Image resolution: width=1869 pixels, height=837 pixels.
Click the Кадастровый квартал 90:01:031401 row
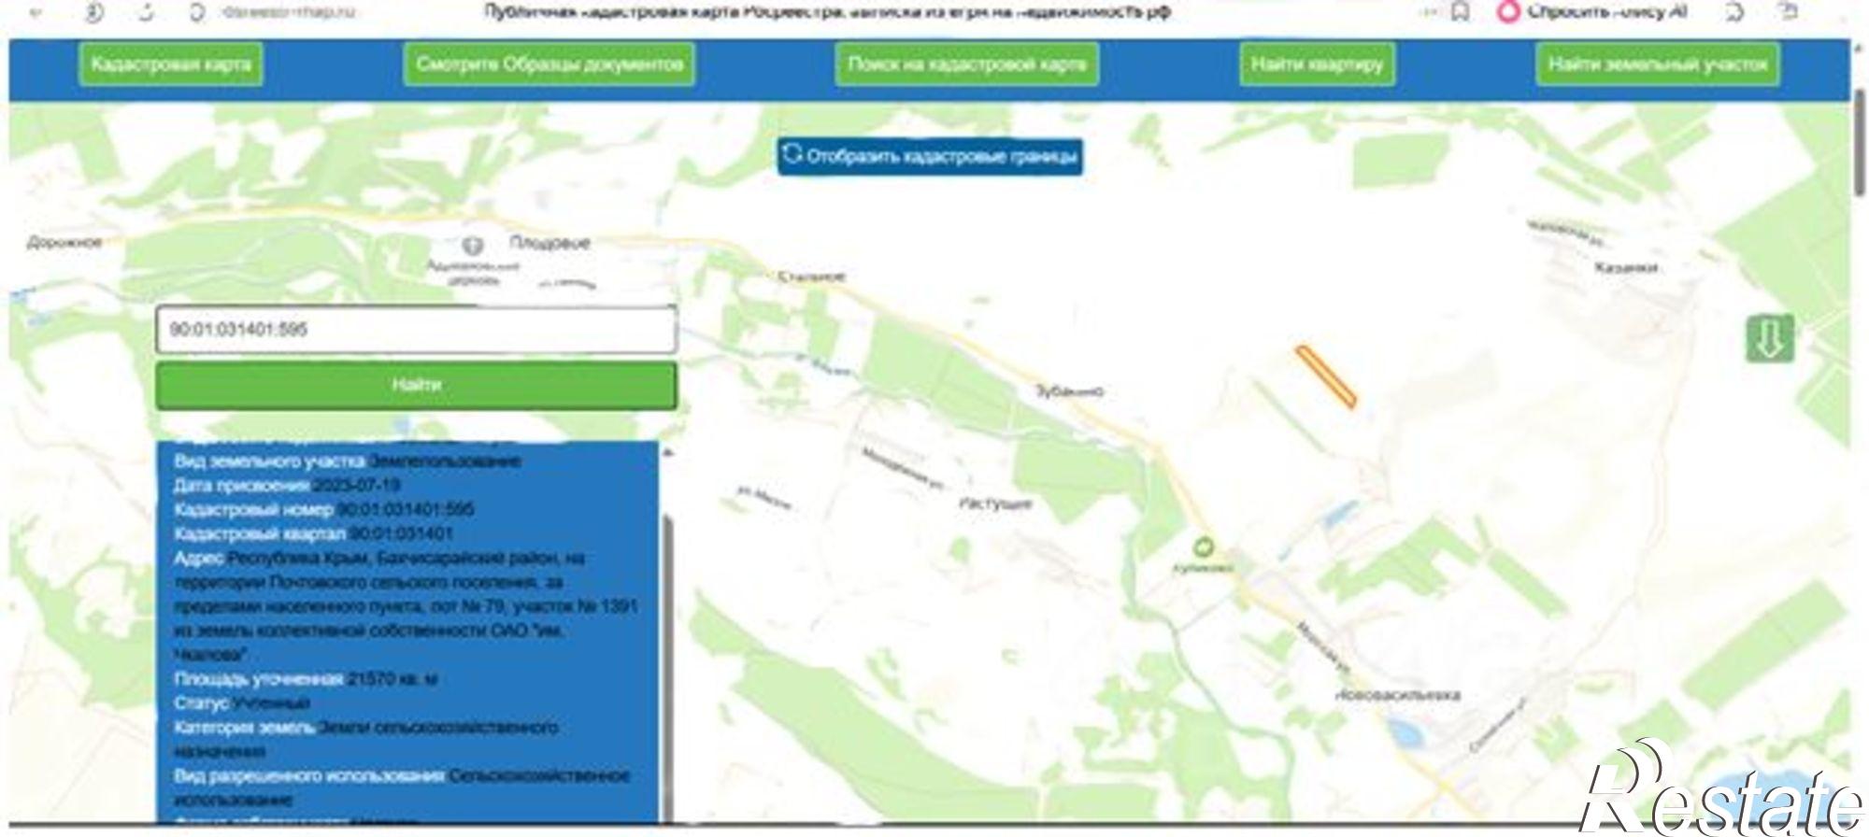313,534
